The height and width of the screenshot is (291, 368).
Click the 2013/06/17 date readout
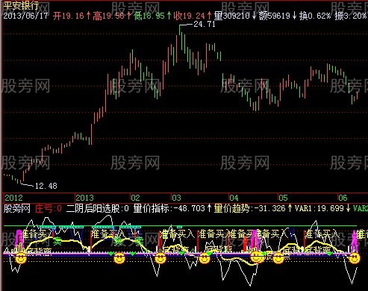pos(25,16)
